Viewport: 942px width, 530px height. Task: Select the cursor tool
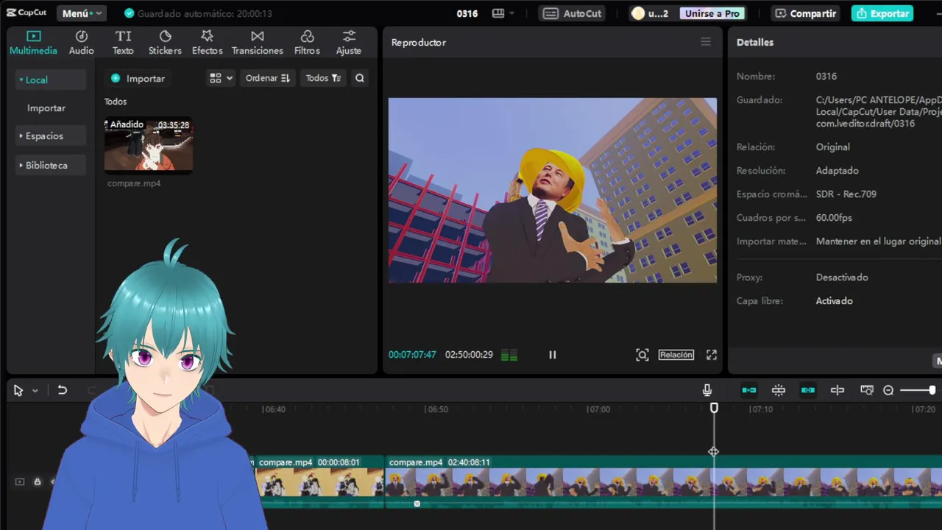pos(18,391)
